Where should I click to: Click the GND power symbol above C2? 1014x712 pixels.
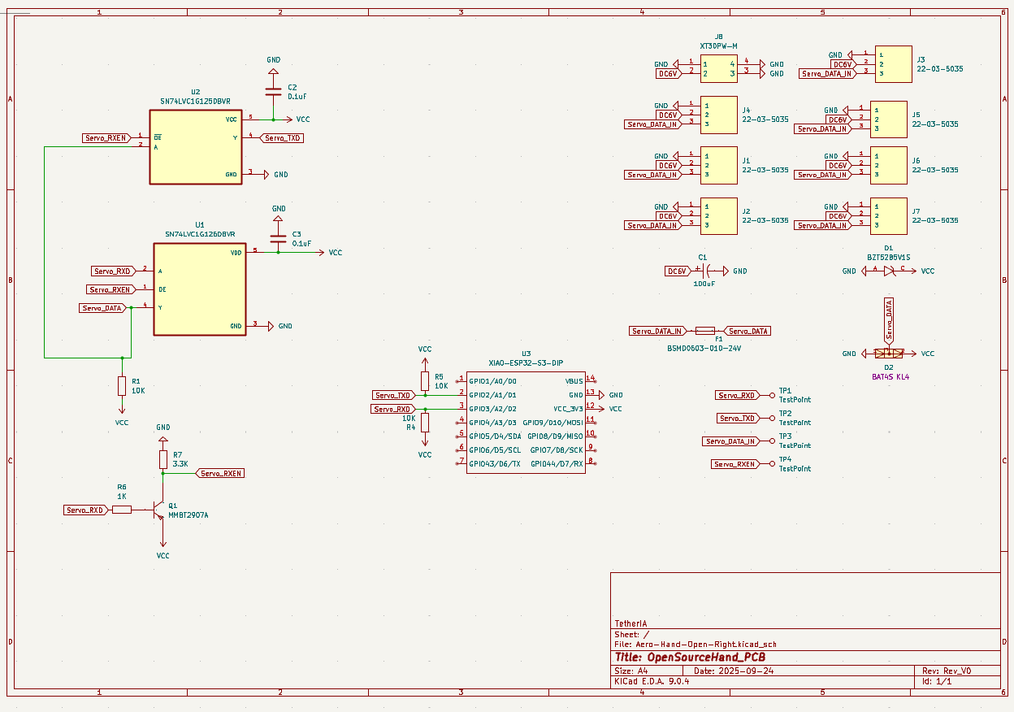tap(274, 69)
